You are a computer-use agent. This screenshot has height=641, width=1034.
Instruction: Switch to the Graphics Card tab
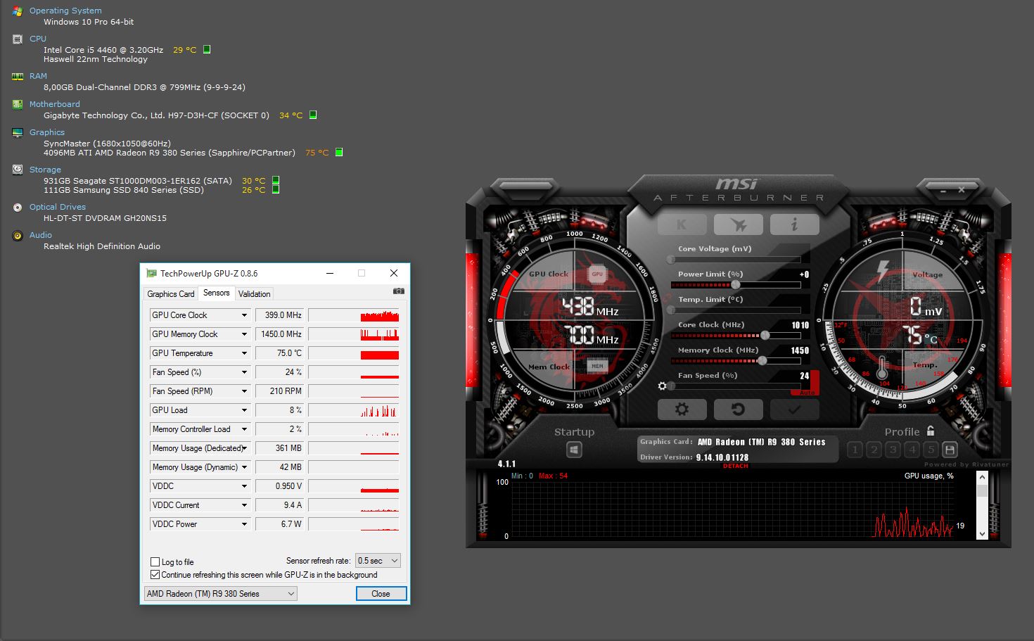click(x=170, y=294)
